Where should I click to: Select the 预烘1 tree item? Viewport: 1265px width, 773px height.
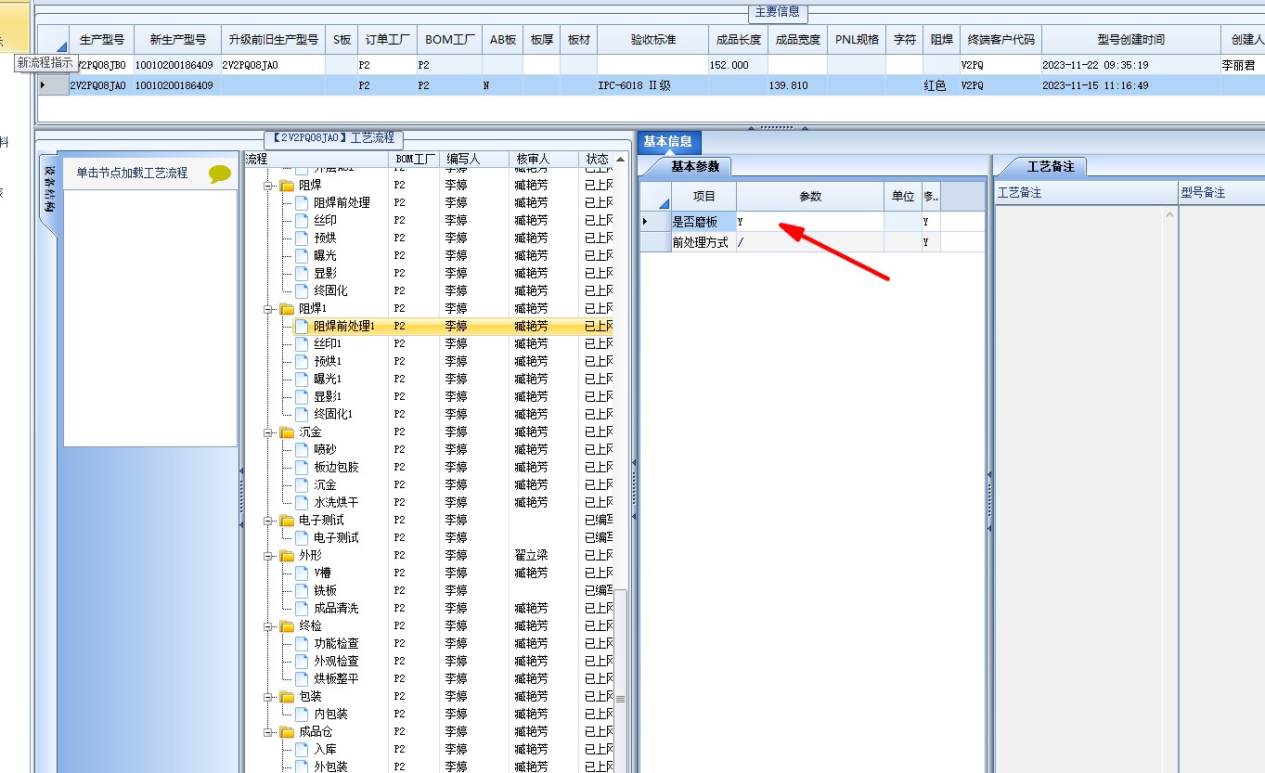click(328, 362)
